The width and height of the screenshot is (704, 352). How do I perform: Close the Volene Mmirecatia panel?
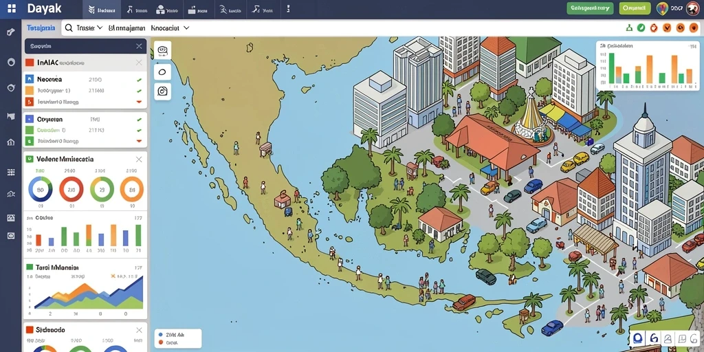(x=139, y=159)
